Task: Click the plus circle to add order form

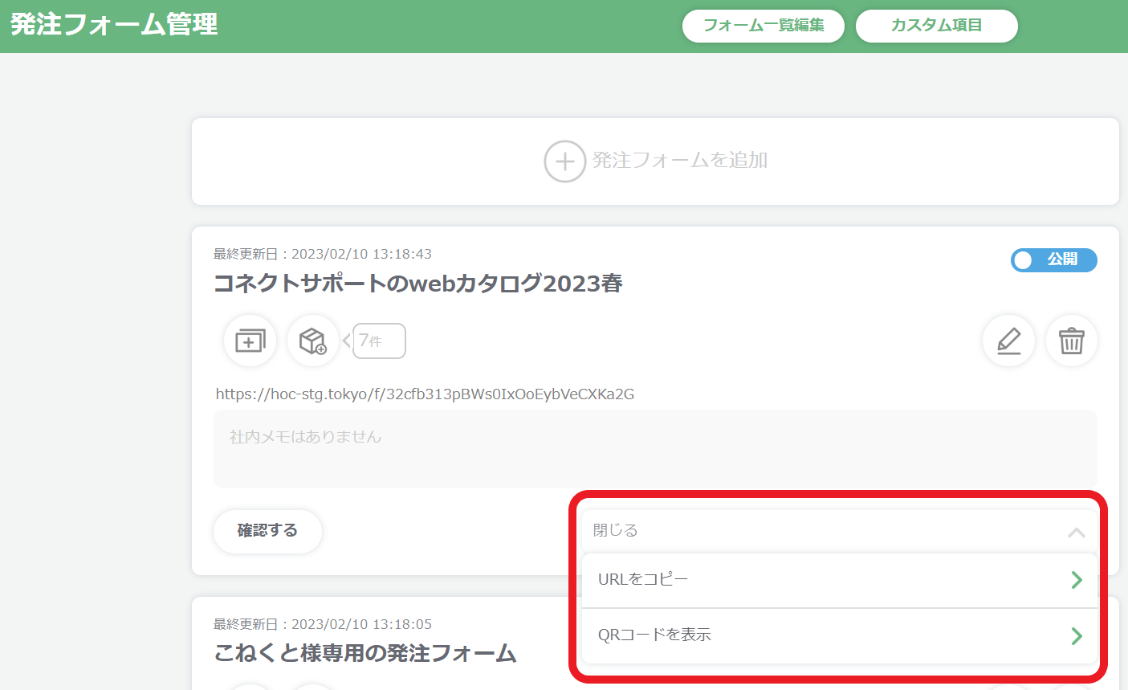Action: (565, 161)
